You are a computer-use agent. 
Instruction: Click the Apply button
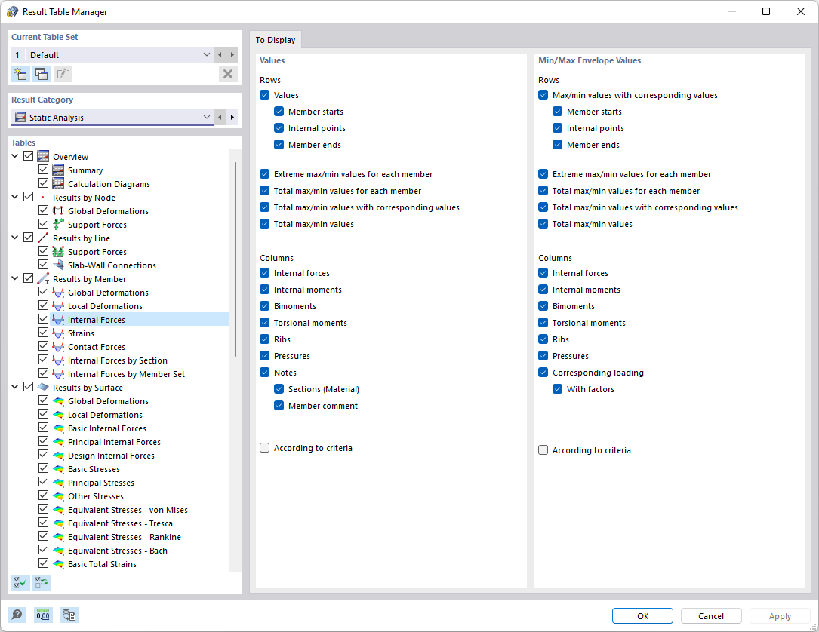tap(780, 615)
